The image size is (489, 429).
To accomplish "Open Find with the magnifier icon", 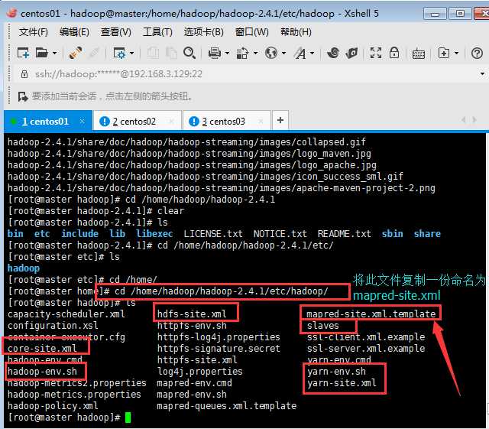I will [x=189, y=53].
